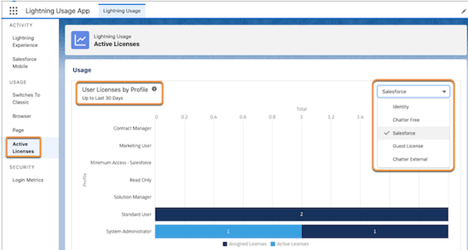Click the info icon beside User Licenses by Profile
This screenshot has height=250, width=468.
[x=154, y=89]
